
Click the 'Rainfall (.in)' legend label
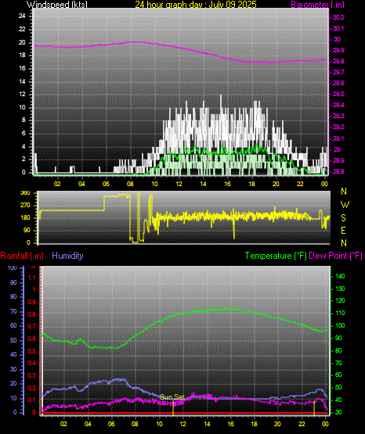22,256
